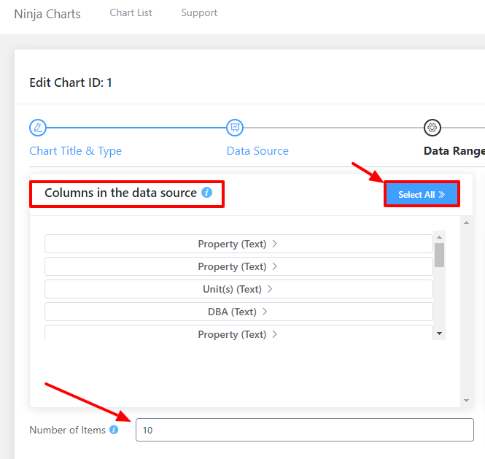Click the outer panel's scroll up arrow

click(466, 222)
